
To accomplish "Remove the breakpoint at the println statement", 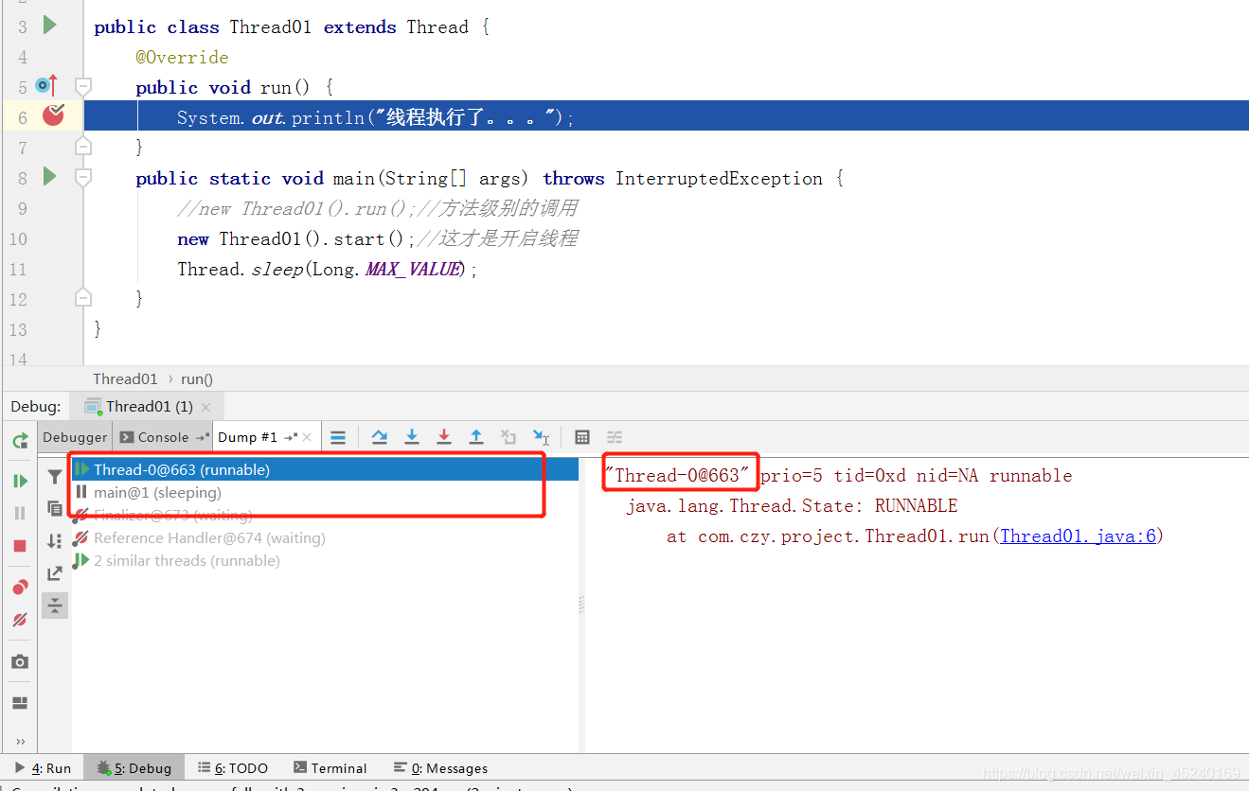I will pos(53,115).
